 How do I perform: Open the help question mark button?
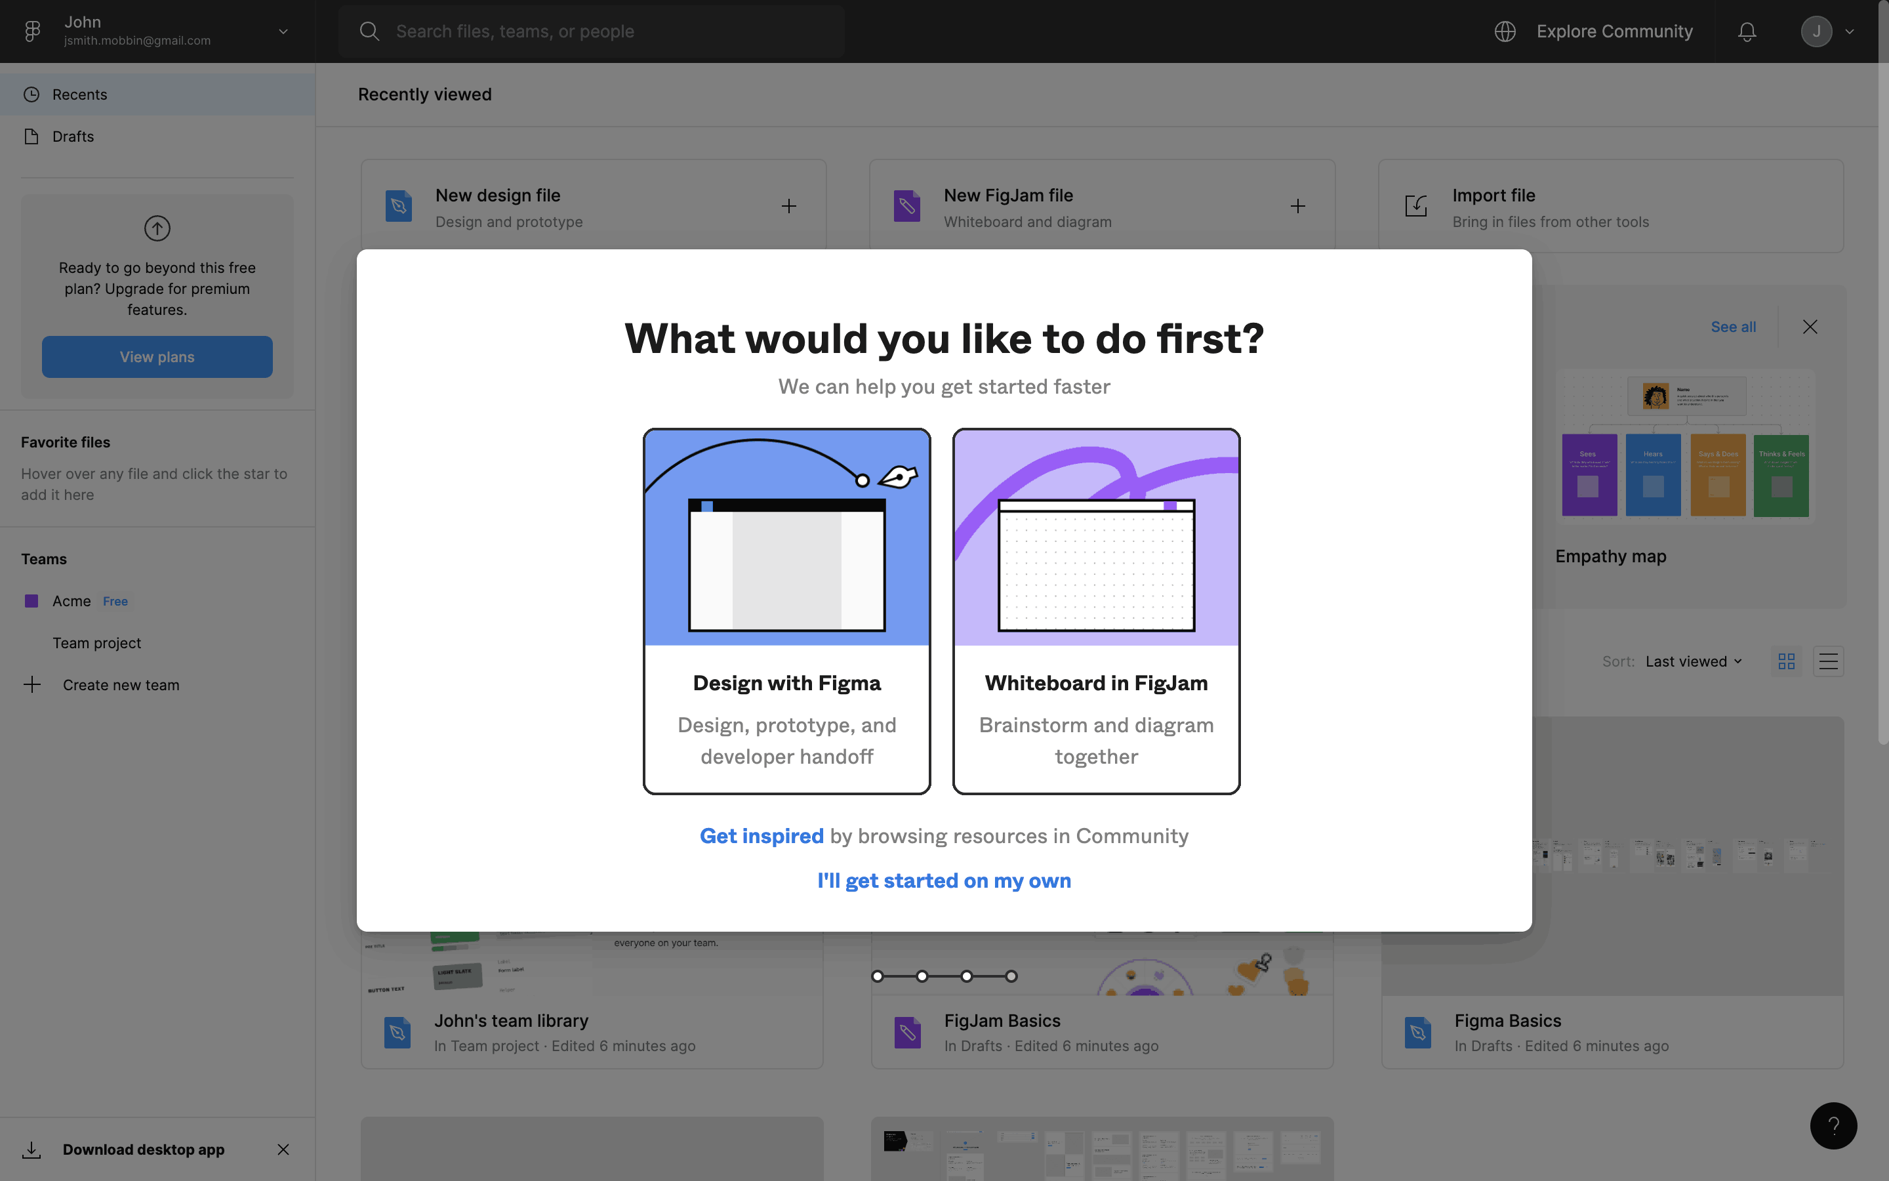pos(1833,1125)
